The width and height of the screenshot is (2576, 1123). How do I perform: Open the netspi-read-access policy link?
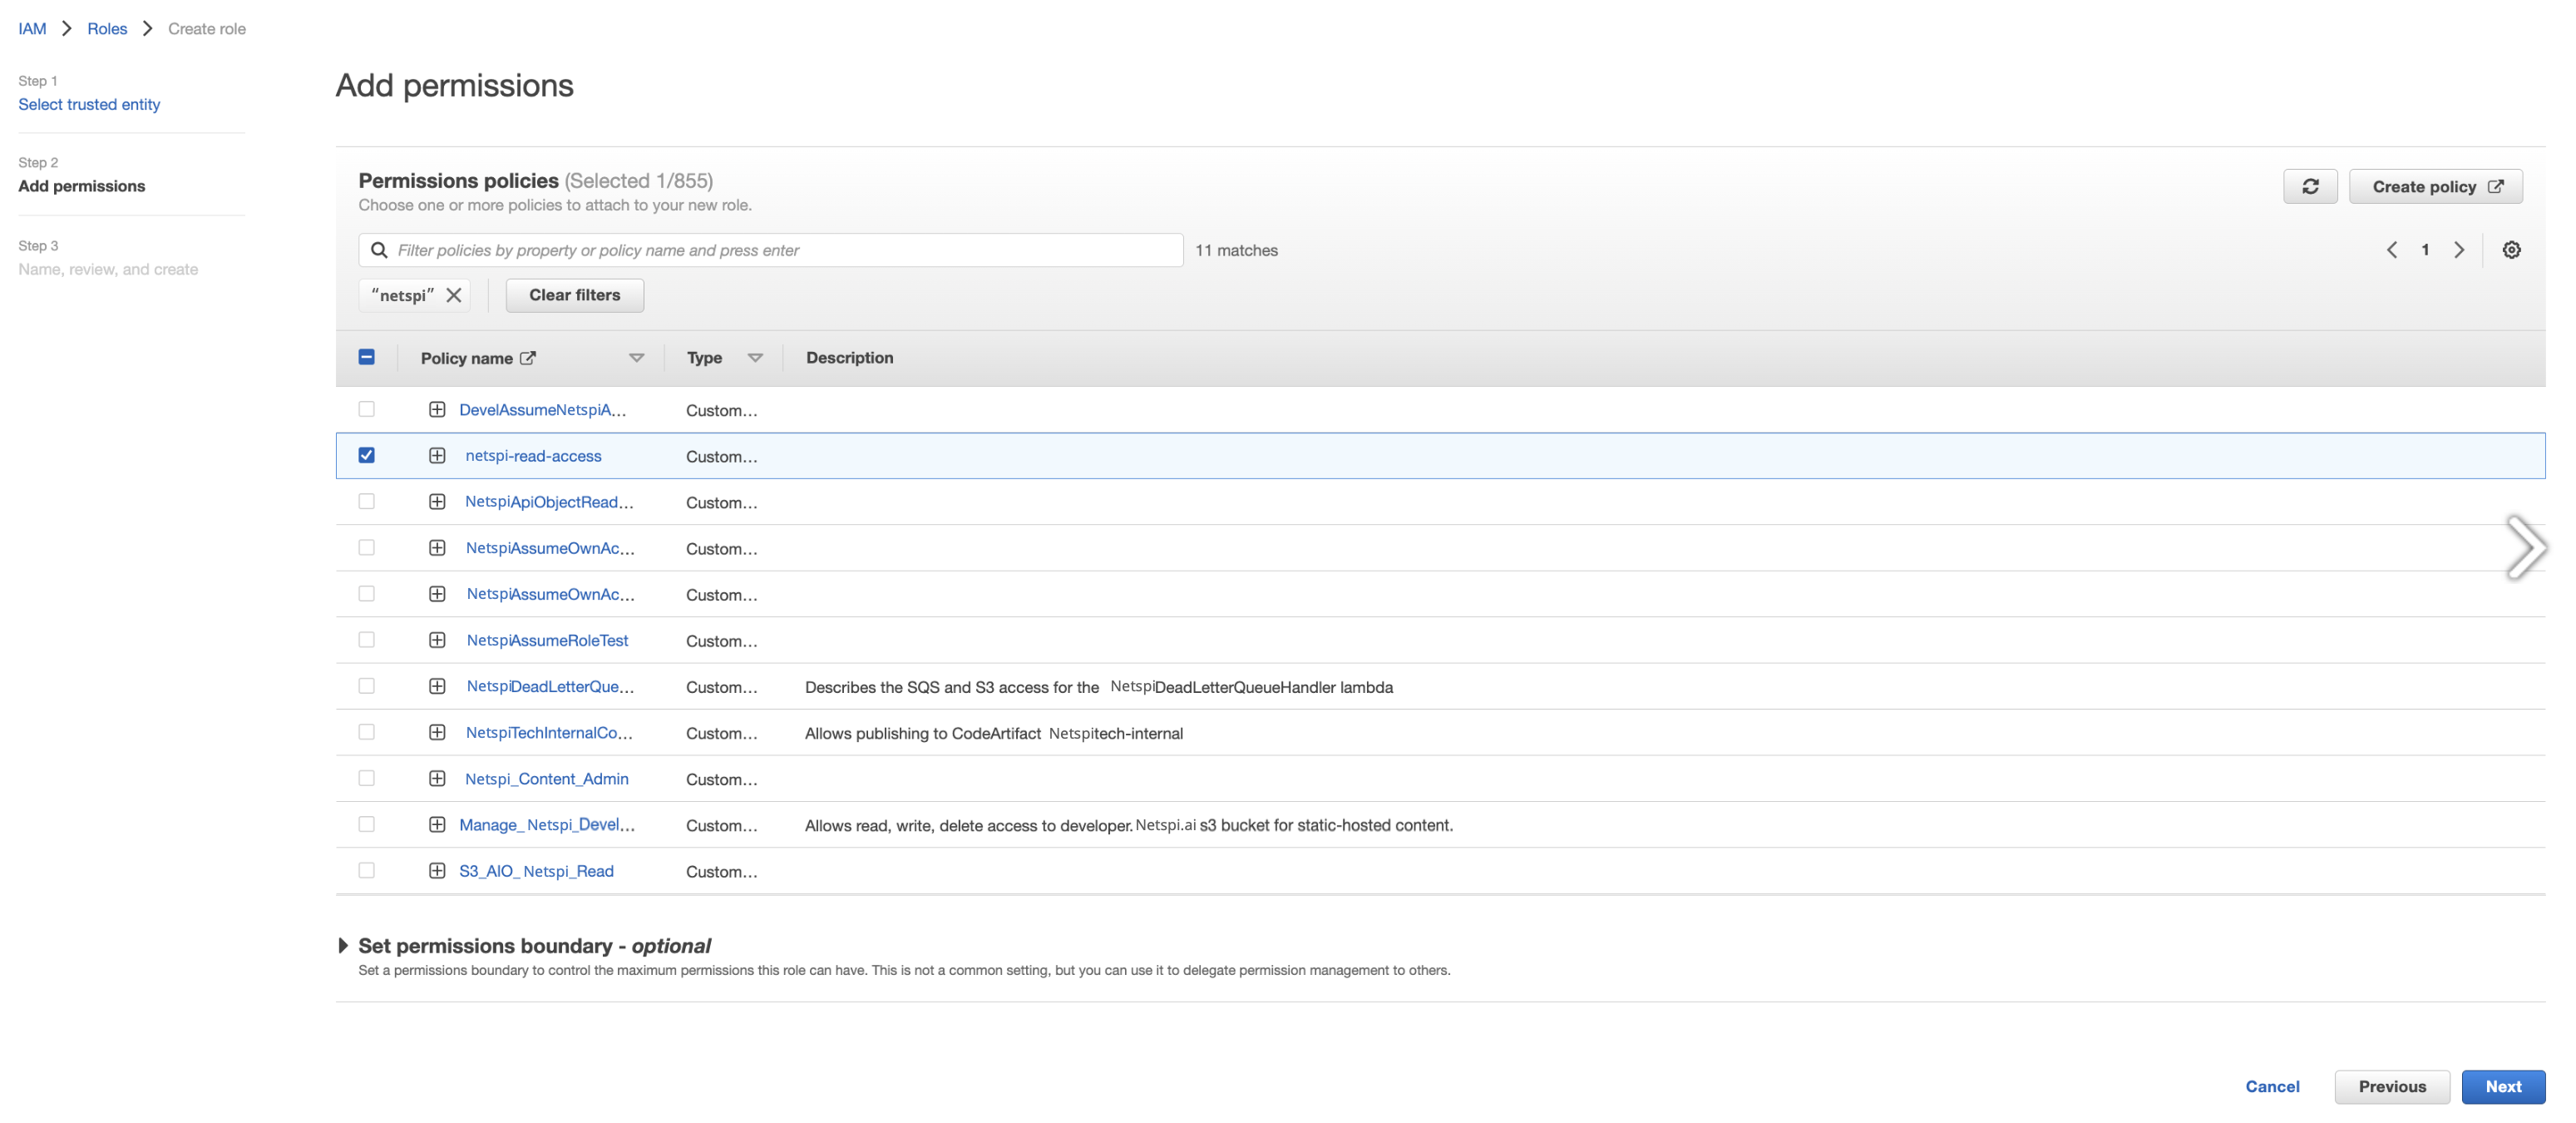(x=533, y=456)
